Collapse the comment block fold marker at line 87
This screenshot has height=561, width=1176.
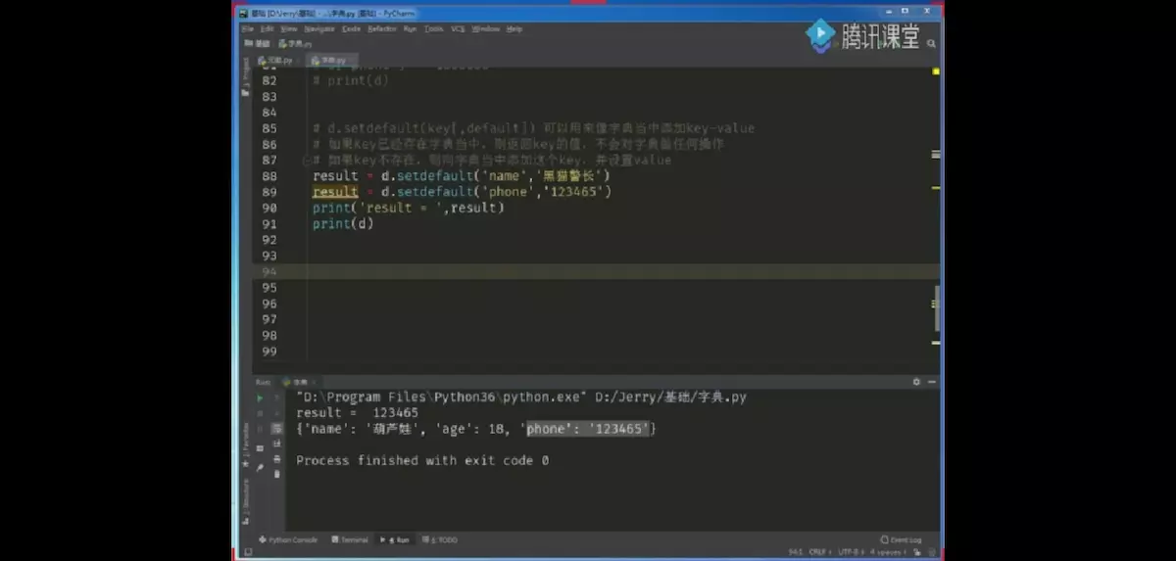click(306, 160)
